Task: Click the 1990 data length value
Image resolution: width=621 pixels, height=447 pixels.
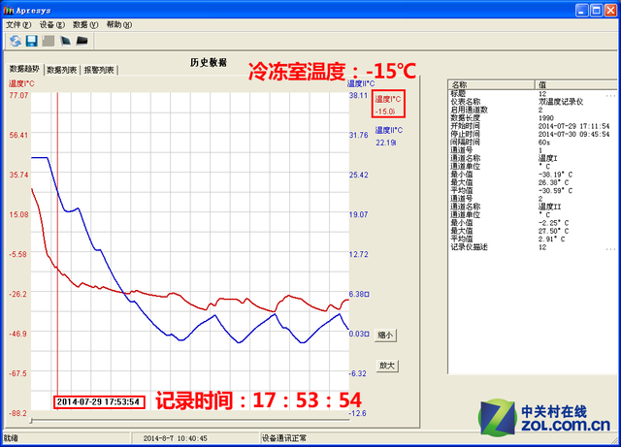Action: point(545,118)
